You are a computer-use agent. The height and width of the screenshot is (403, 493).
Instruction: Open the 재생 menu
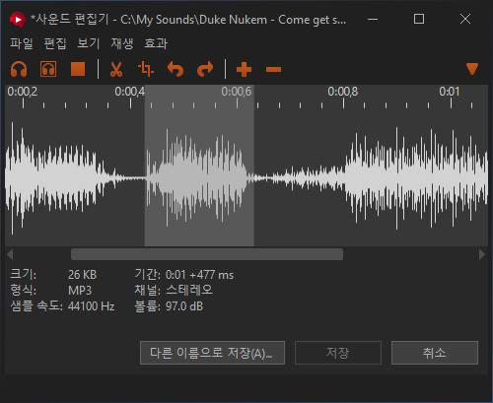pyautogui.click(x=122, y=43)
